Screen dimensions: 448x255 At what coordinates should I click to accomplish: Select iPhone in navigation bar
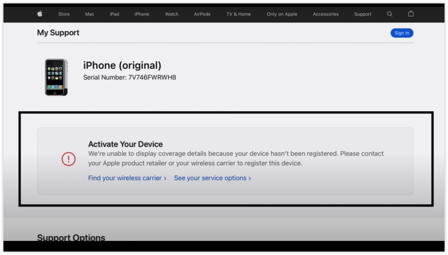142,14
